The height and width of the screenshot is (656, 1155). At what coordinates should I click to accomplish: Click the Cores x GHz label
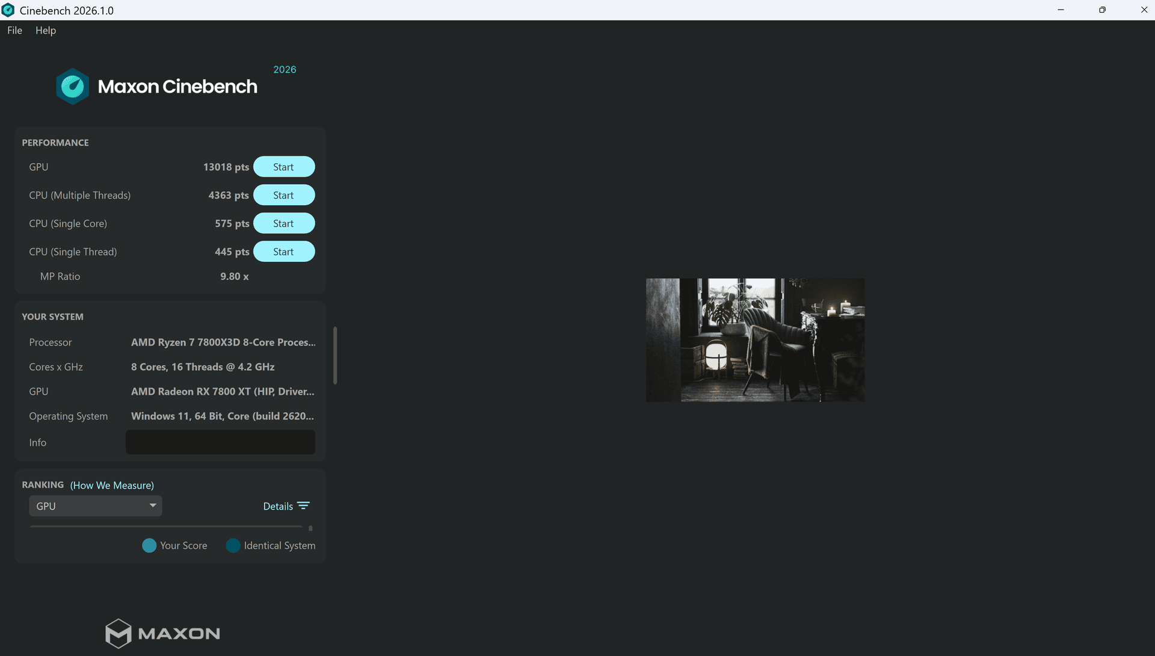tap(56, 367)
